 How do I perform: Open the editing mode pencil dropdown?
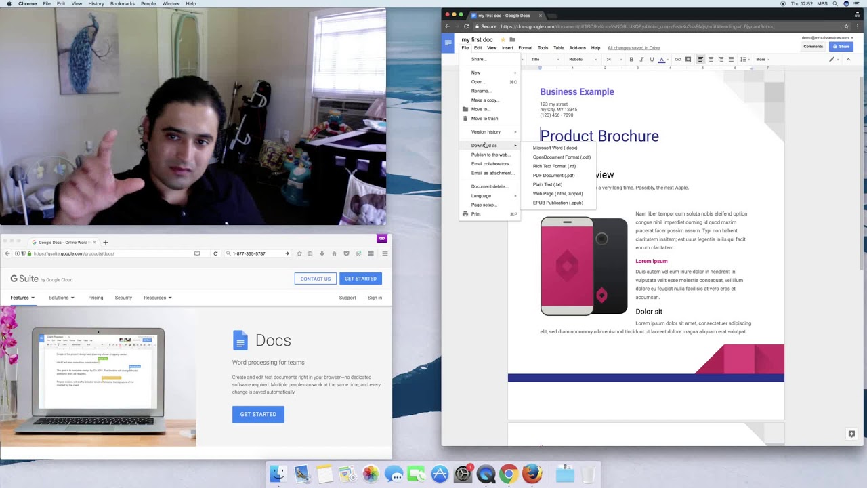[834, 60]
